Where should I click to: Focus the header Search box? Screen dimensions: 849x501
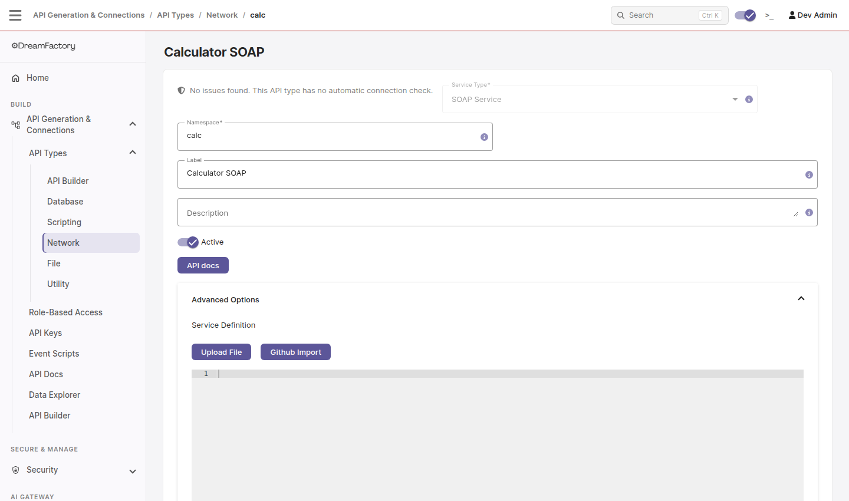670,15
